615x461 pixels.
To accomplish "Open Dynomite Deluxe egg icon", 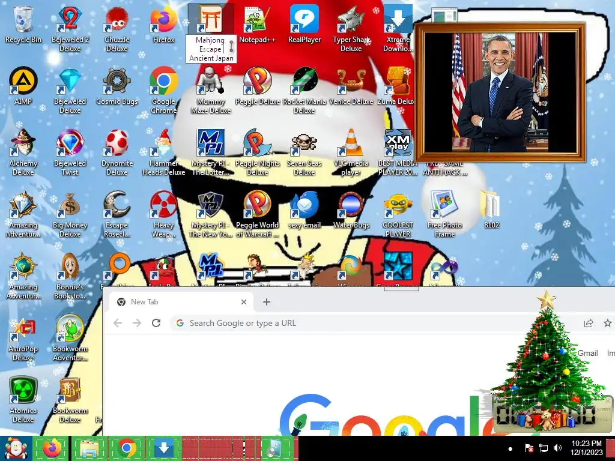I will (x=117, y=152).
